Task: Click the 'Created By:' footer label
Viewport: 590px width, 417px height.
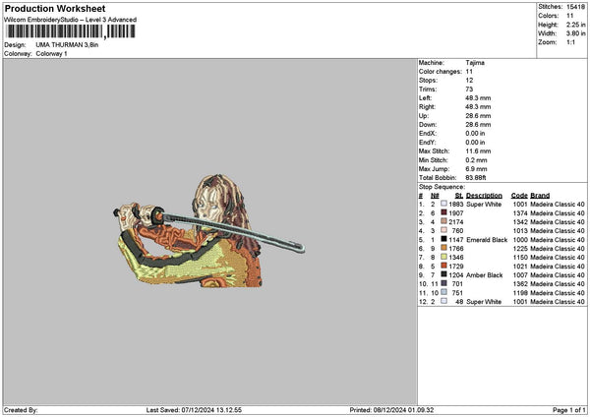Action: click(x=21, y=410)
